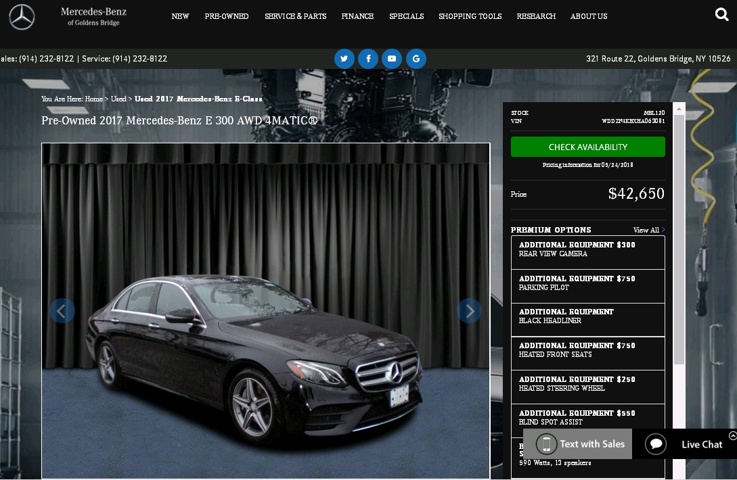Screen dimensions: 737x480
Task: Click the Pricing information date text
Action: (587, 165)
